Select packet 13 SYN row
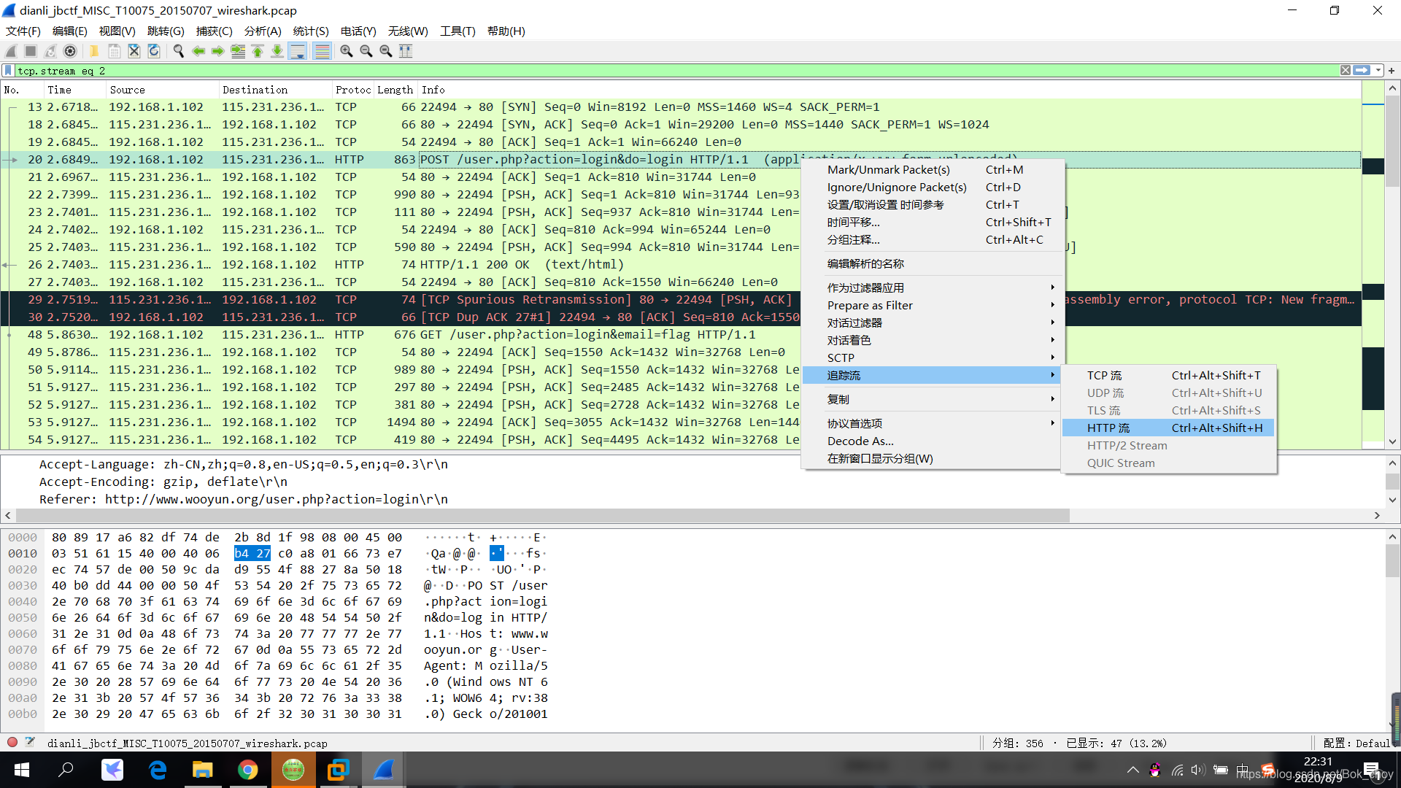This screenshot has height=788, width=1401. point(680,107)
